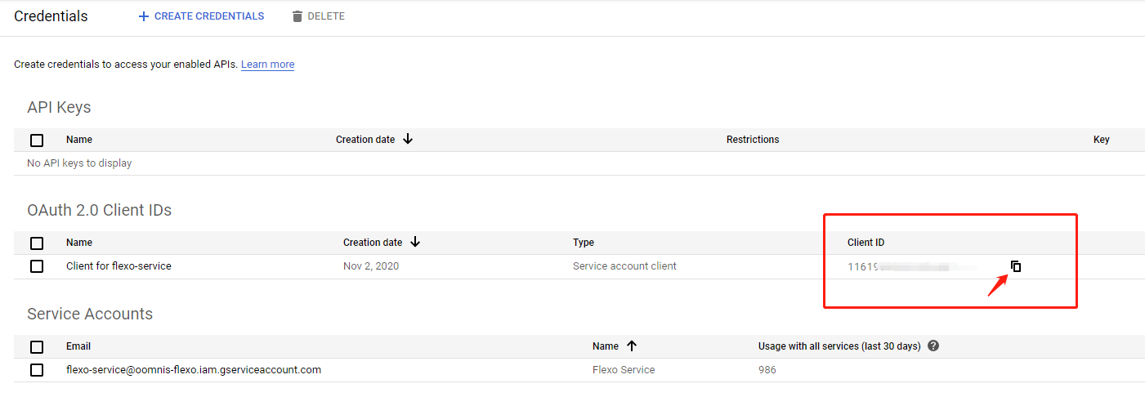Image resolution: width=1145 pixels, height=406 pixels.
Task: Sort OAuth Client IDs by creation date arrow
Action: pos(415,242)
